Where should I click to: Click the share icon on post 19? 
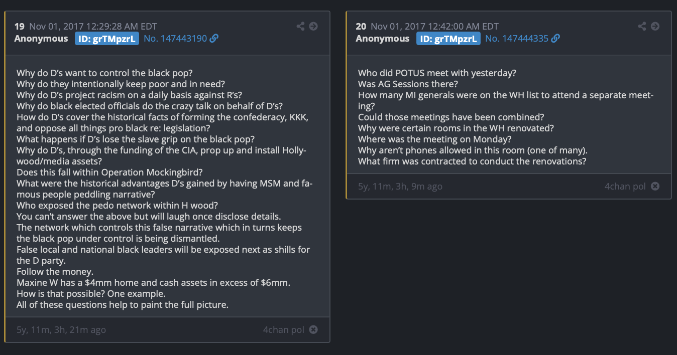300,26
